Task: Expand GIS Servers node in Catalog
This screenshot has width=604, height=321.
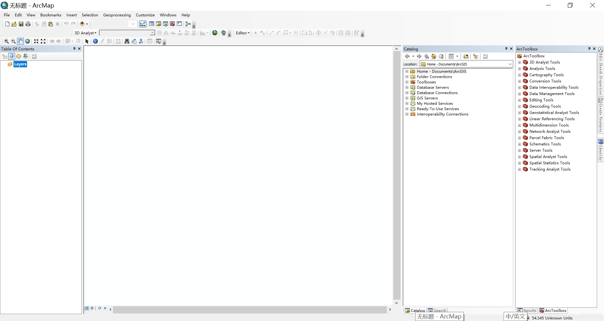Action: 407,98
